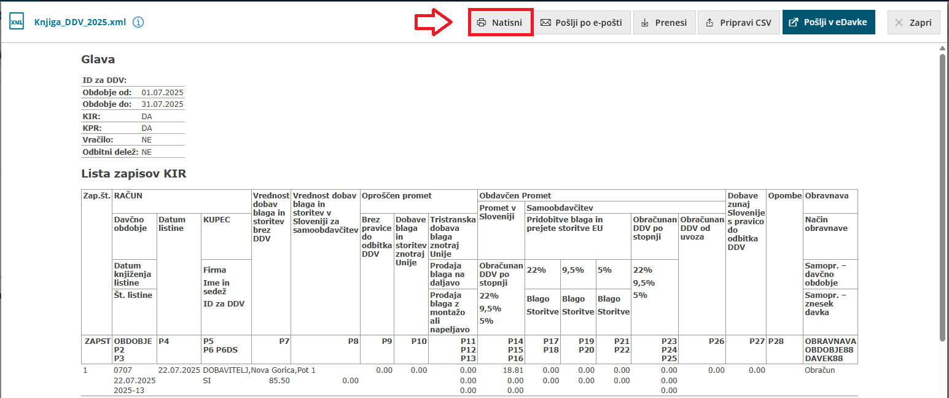The width and height of the screenshot is (949, 398).
Task: Click the Pošlji v eDavke button
Action: coord(828,23)
